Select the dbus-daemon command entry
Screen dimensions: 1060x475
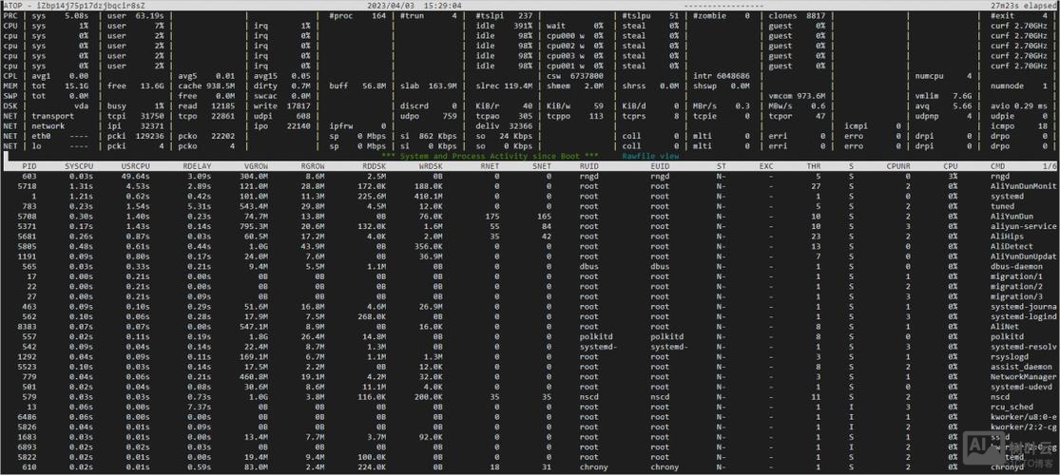[x=1017, y=267]
